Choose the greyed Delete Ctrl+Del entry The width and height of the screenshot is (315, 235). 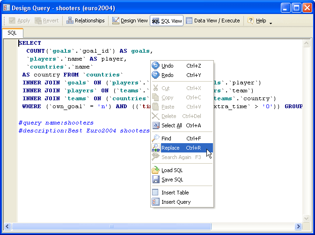pos(182,116)
